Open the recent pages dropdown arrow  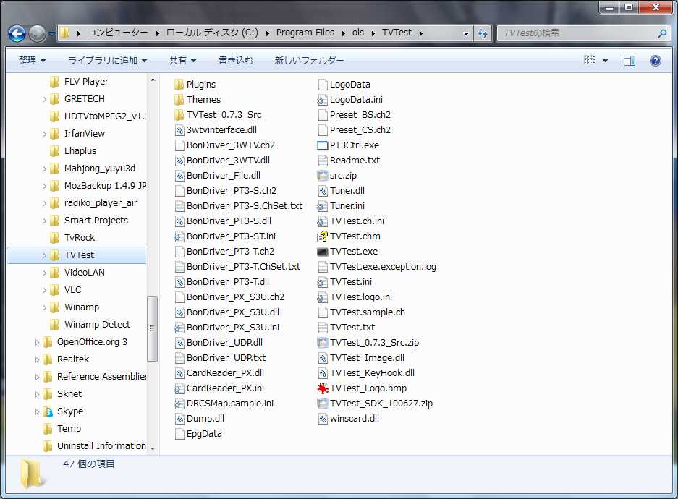click(51, 33)
